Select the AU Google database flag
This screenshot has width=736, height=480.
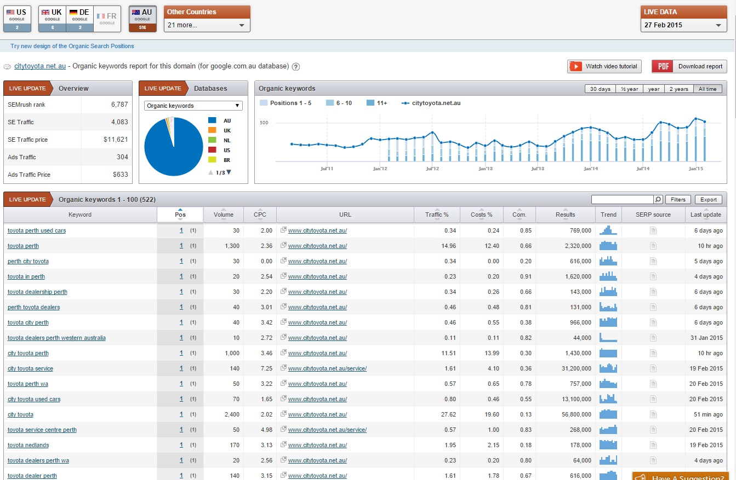coord(142,19)
